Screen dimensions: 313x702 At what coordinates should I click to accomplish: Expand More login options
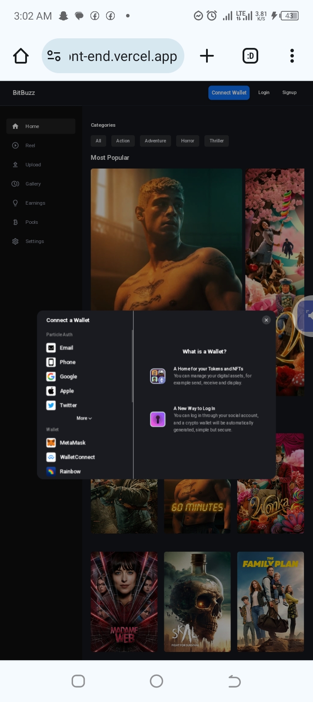(84, 418)
